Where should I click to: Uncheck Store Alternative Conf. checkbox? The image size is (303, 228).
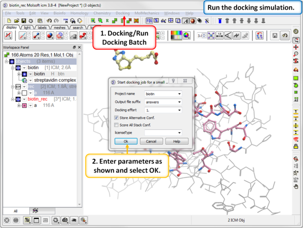[x=116, y=118]
